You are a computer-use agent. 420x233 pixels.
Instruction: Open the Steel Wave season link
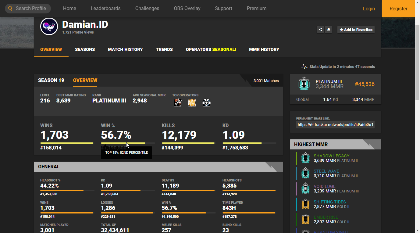point(326,171)
